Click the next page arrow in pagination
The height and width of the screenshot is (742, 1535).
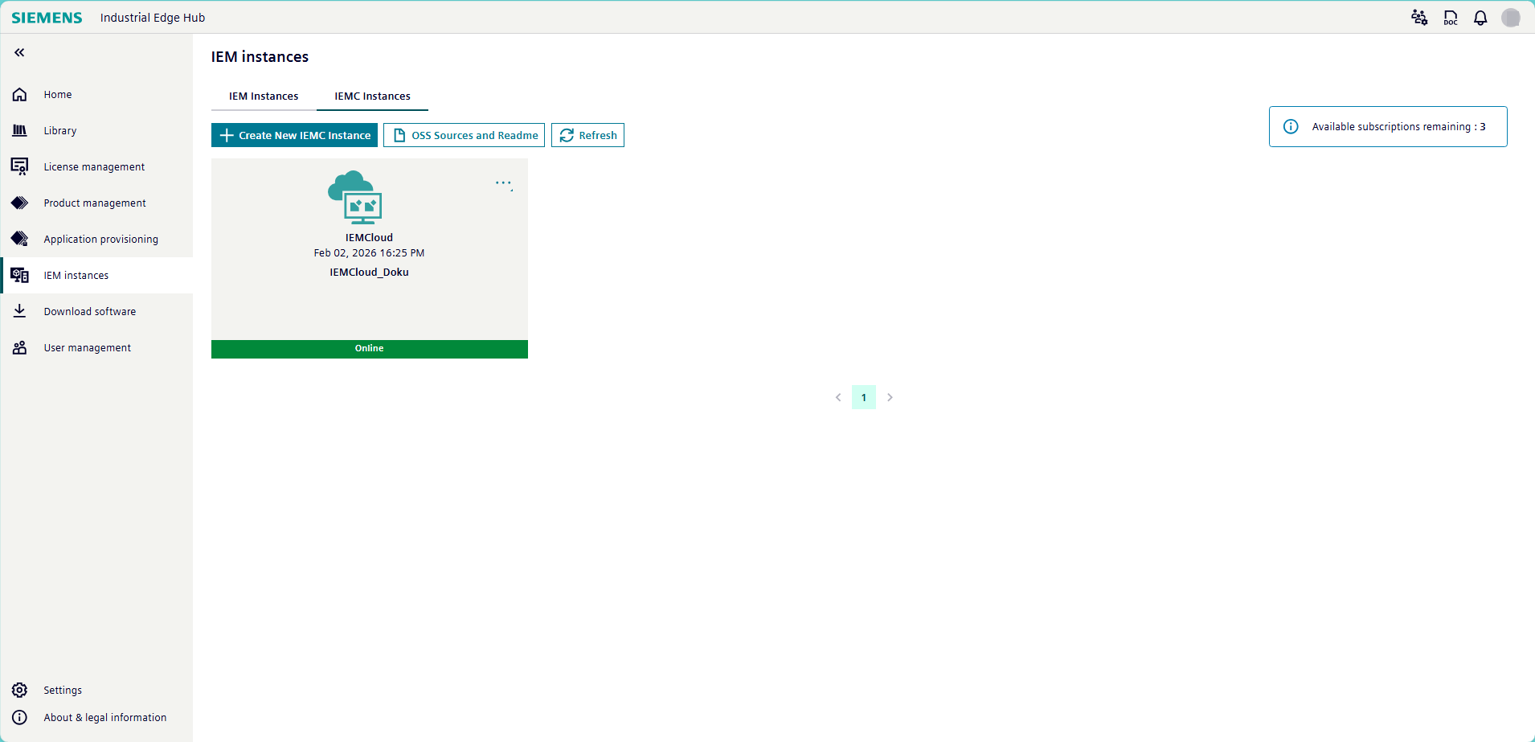(x=890, y=396)
